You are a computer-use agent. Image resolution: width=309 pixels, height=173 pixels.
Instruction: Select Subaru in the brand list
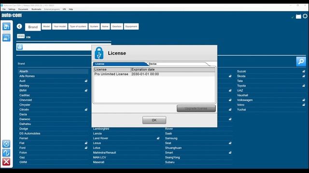170,162
